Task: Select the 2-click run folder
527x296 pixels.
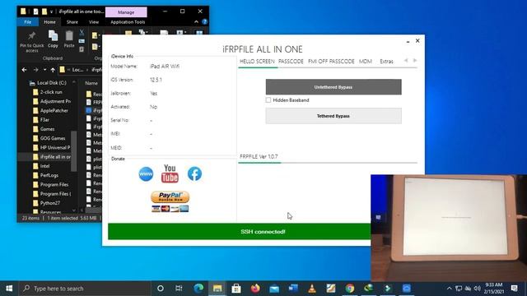Action: pos(51,92)
